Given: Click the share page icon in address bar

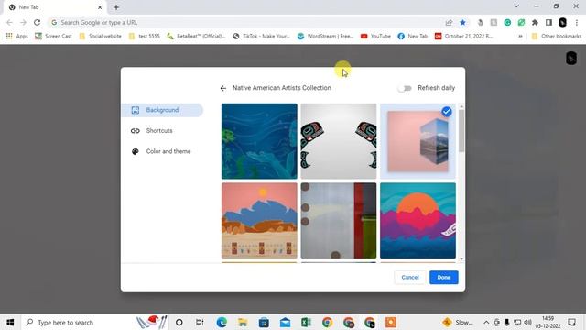Looking at the screenshot, I should 449,22.
